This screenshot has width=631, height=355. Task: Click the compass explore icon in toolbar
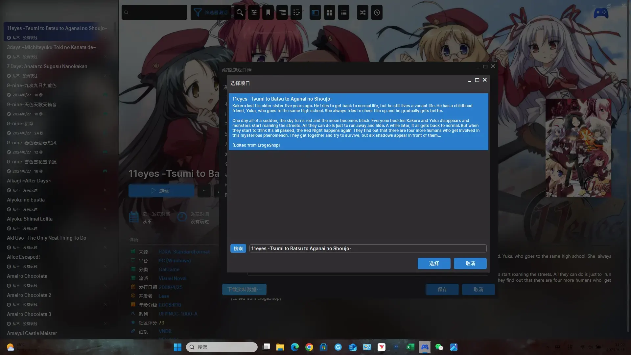[377, 12]
